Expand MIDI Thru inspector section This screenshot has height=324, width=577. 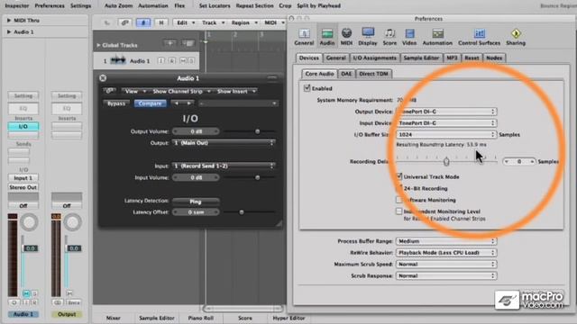point(9,20)
